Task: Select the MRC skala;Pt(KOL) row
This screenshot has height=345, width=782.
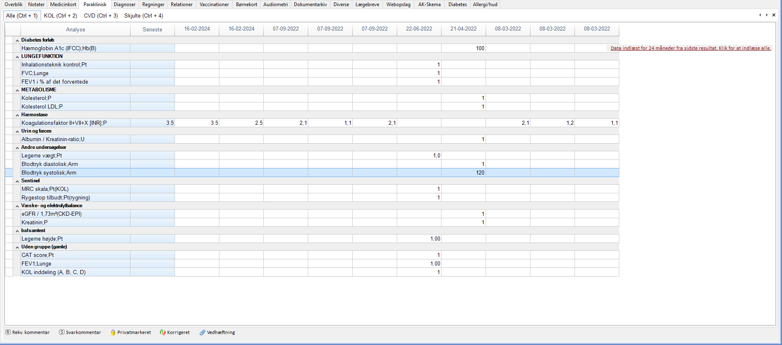Action: pyautogui.click(x=312, y=189)
